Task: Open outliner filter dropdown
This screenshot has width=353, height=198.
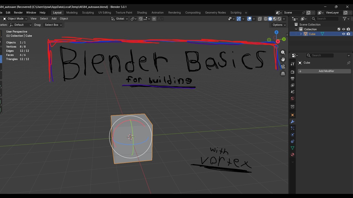Action: click(346, 19)
